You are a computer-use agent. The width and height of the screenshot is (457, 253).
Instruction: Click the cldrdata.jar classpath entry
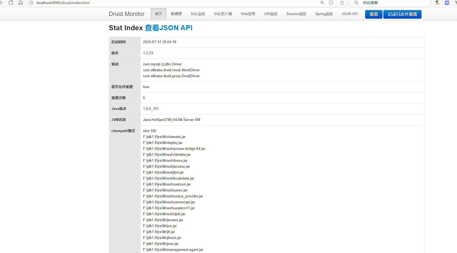167,154
